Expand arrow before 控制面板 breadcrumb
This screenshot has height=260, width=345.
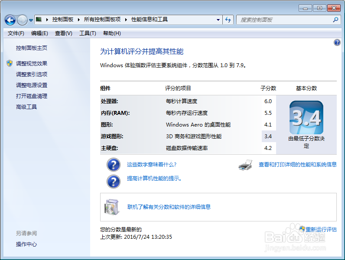coord(47,20)
